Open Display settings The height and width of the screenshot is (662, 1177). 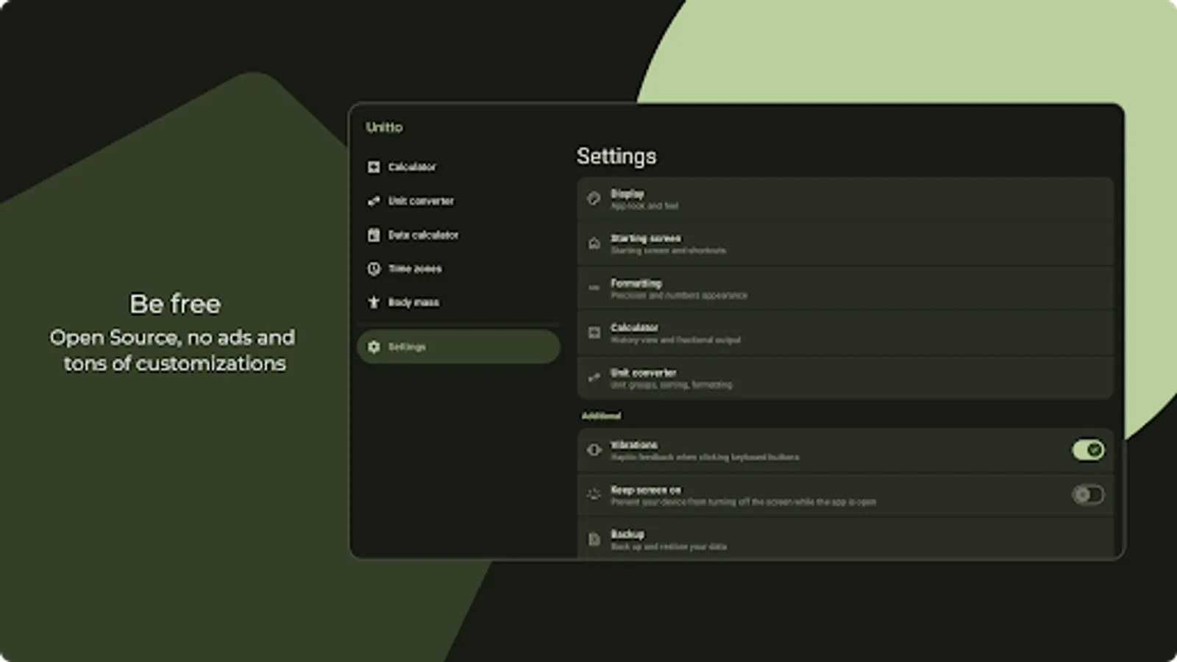click(845, 199)
